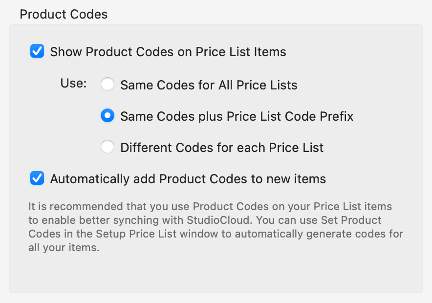Uncheck the Show Product Codes checkbox

pos(37,51)
